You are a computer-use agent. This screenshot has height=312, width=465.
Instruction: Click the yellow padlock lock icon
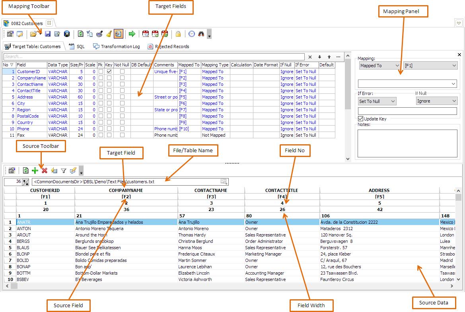[178, 34]
